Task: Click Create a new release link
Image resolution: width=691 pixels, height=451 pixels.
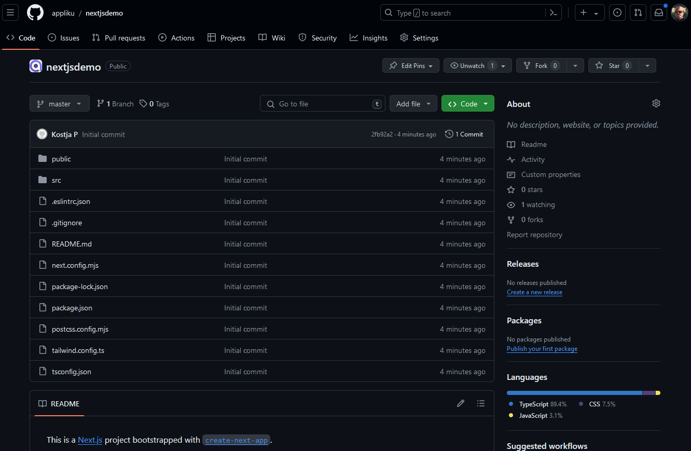Action: click(x=534, y=292)
